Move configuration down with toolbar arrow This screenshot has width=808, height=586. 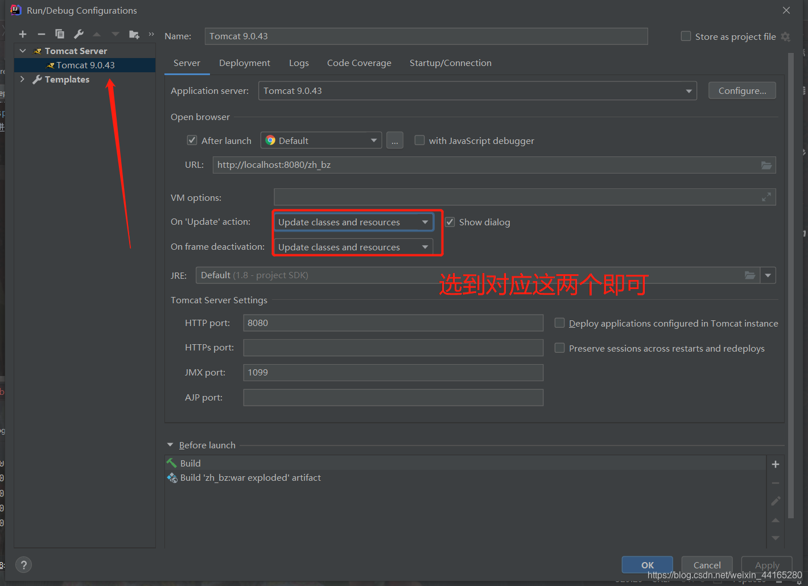pyautogui.click(x=116, y=34)
